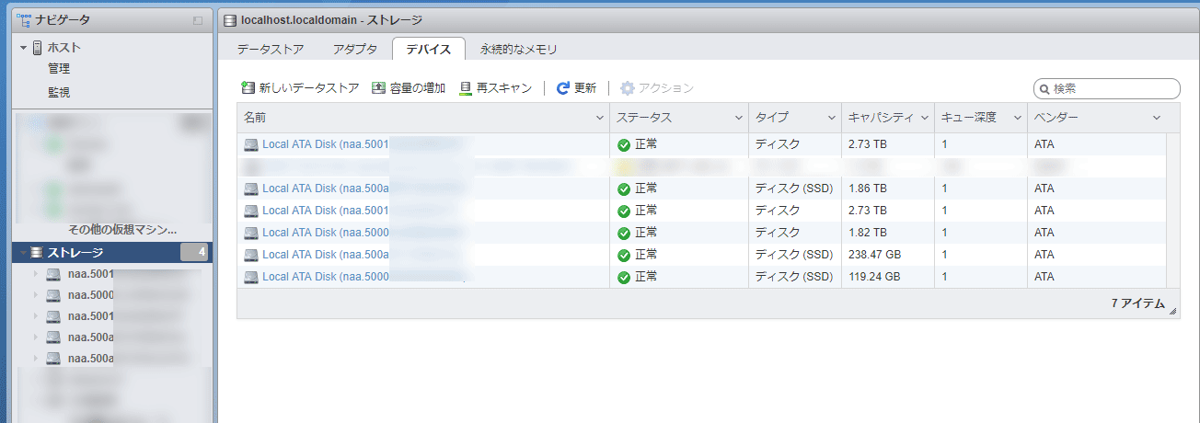Click 更新 button label
Screen dimensions: 1200x423
pyautogui.click(x=585, y=88)
